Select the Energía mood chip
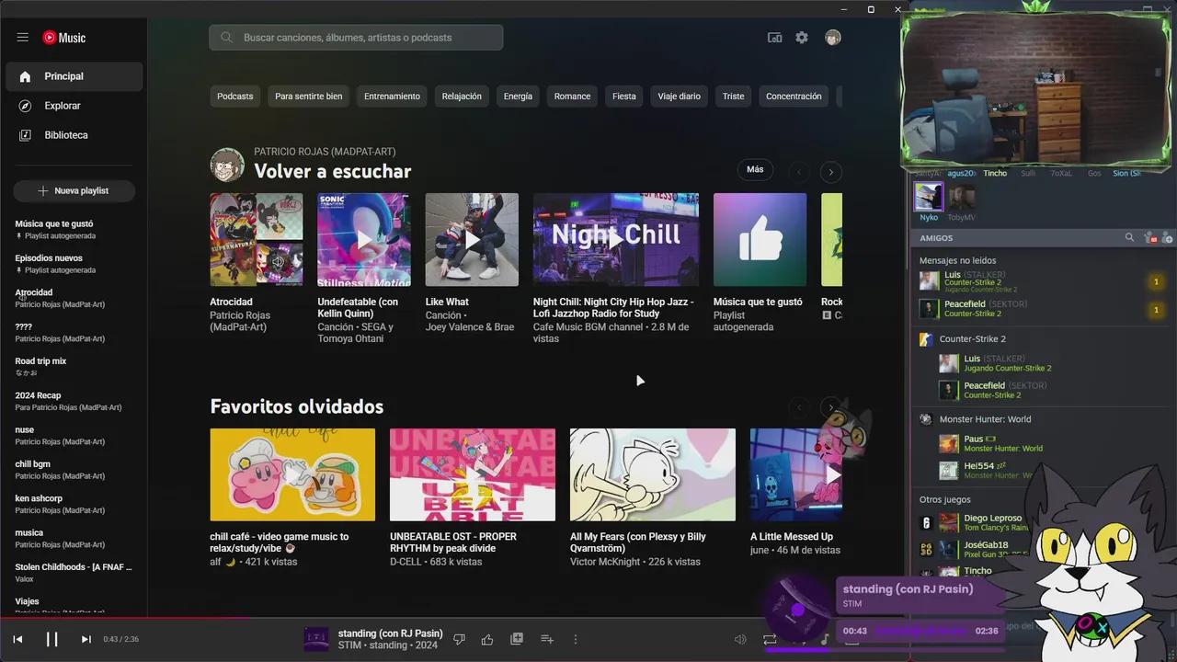The image size is (1177, 662). pyautogui.click(x=518, y=97)
